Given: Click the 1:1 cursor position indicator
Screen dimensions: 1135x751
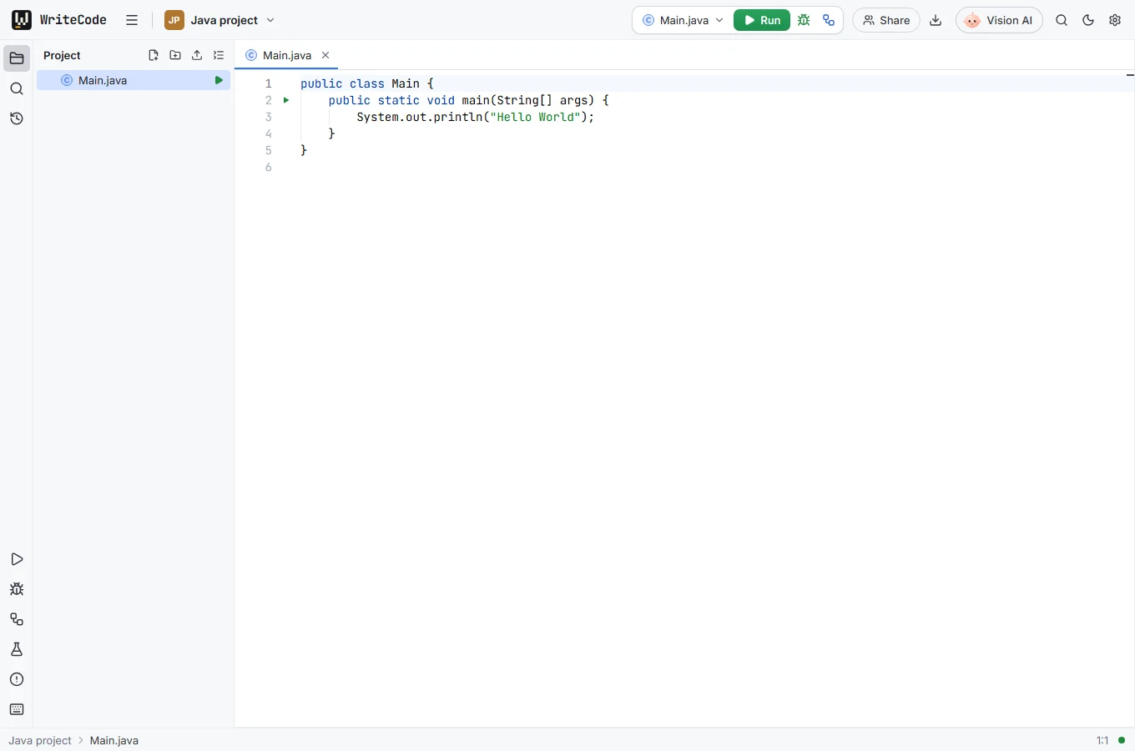Looking at the screenshot, I should (1102, 740).
